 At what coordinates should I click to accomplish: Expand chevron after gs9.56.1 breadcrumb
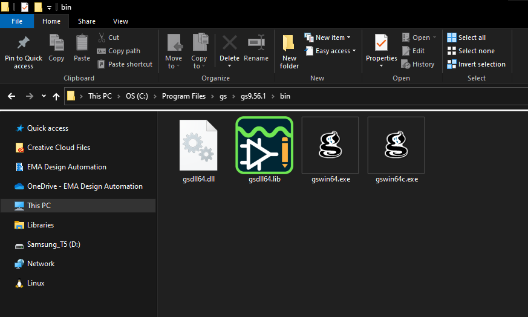(273, 96)
